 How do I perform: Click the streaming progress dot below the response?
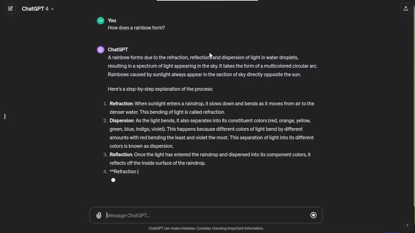[113, 180]
